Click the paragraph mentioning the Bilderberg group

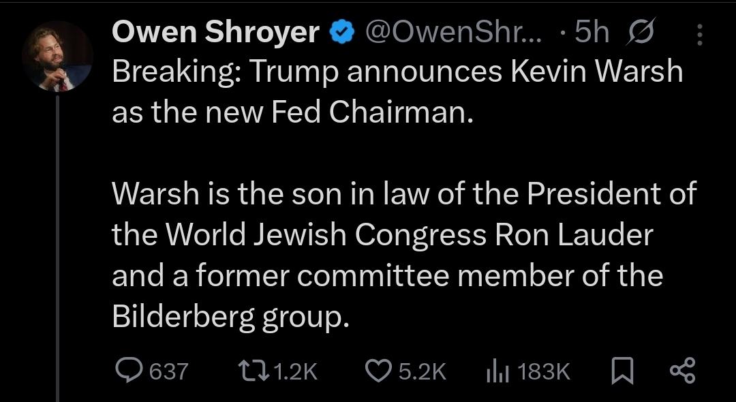pos(402,256)
